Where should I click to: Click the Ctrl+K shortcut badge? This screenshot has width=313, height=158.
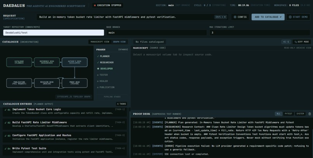221,17
